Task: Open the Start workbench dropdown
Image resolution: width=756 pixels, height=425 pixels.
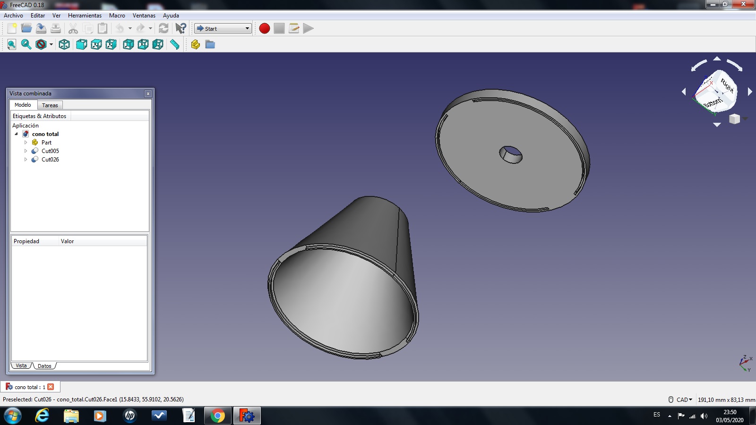Action: pyautogui.click(x=223, y=28)
